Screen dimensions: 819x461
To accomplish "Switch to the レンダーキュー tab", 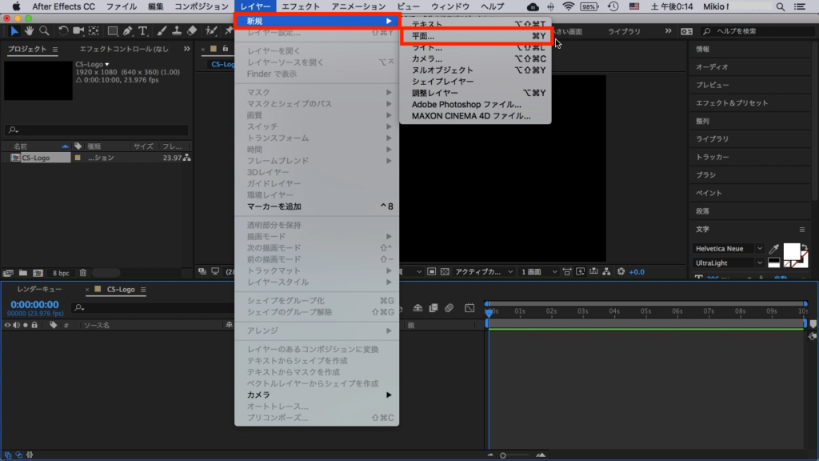I will [39, 290].
